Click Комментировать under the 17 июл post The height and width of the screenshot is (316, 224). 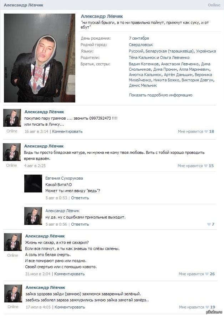[70, 307]
